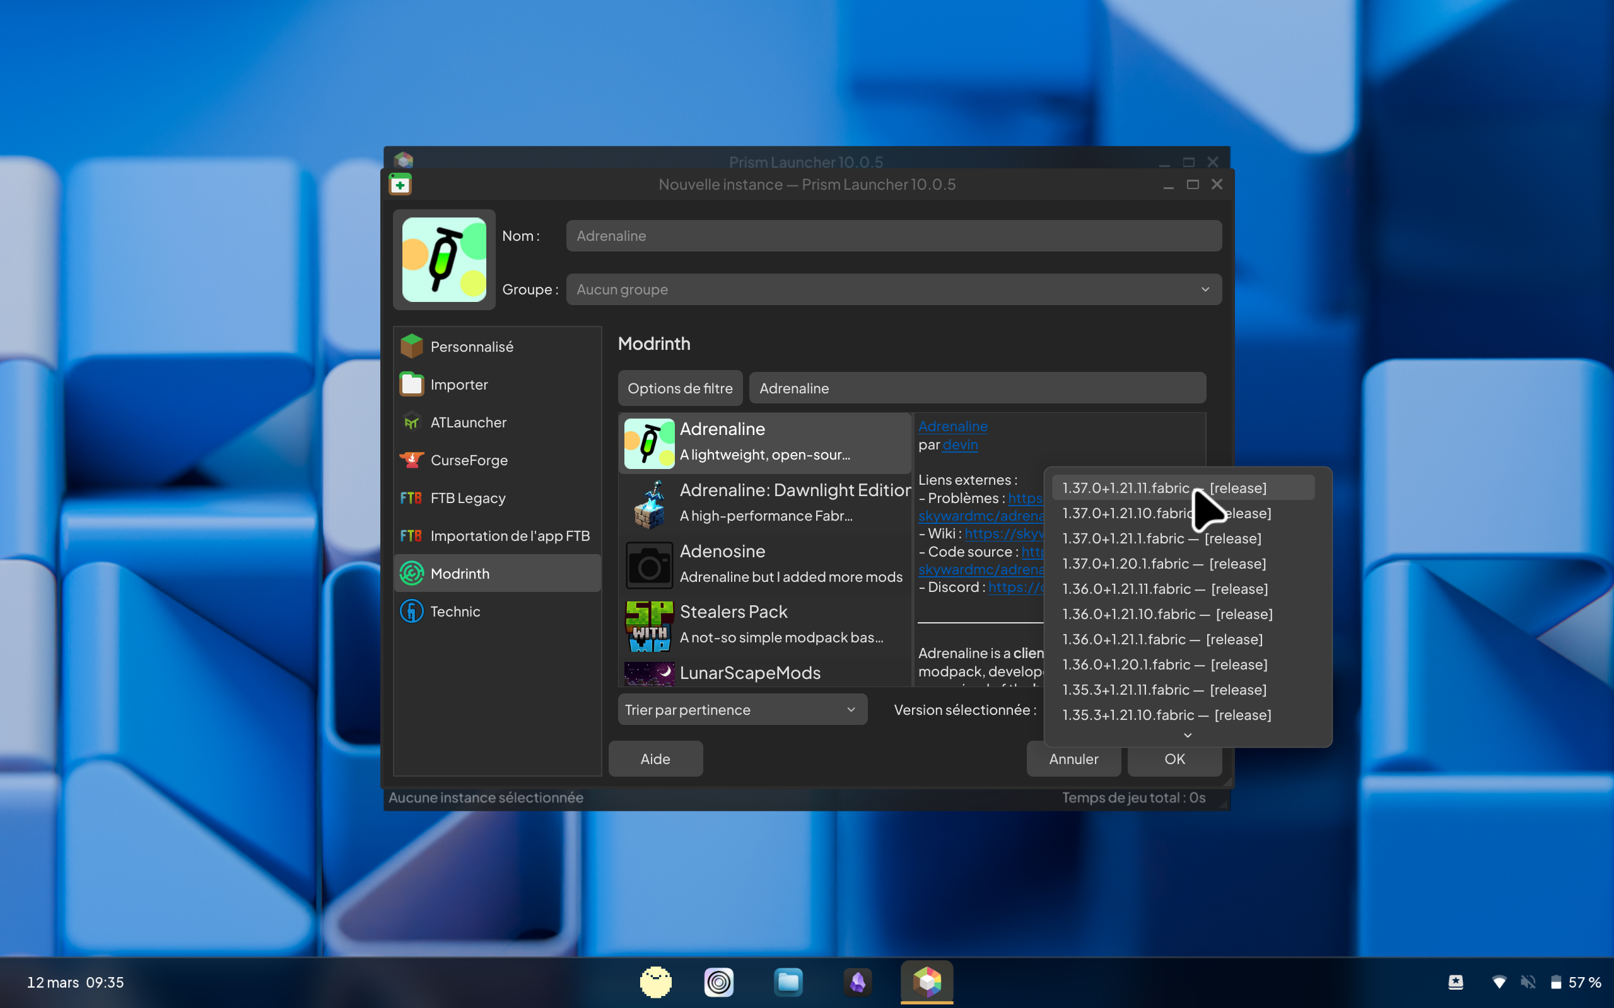Select Adrenaline: Dawnlight Edition result
Viewport: 1614px width, 1008px height.
pos(765,504)
